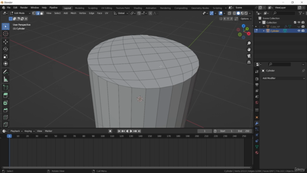The height and width of the screenshot is (173, 307).
Task: Toggle X axis mirror
Action: tap(224, 19)
